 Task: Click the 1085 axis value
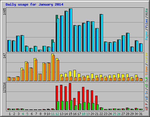(4, 11)
